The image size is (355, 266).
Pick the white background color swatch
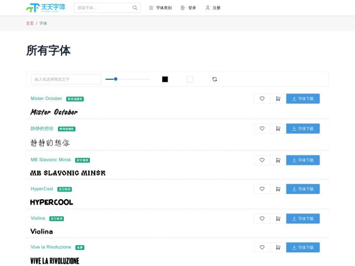[190, 79]
